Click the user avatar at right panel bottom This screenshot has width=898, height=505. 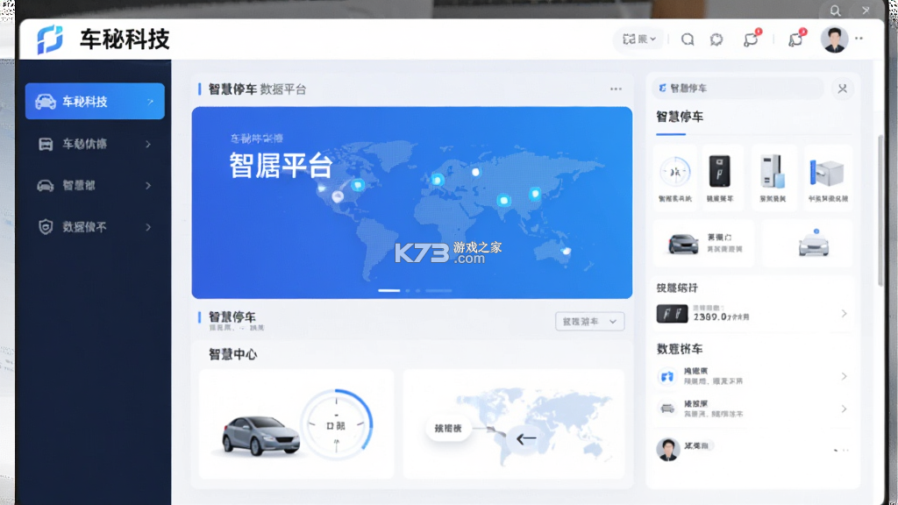click(x=667, y=450)
